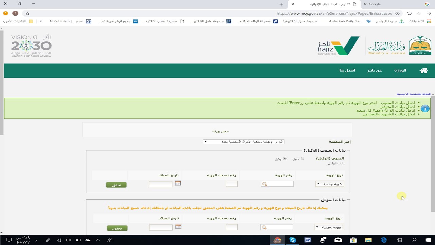Click search magnifier in agent ID number field
The width and height of the screenshot is (435, 245).
(x=265, y=184)
